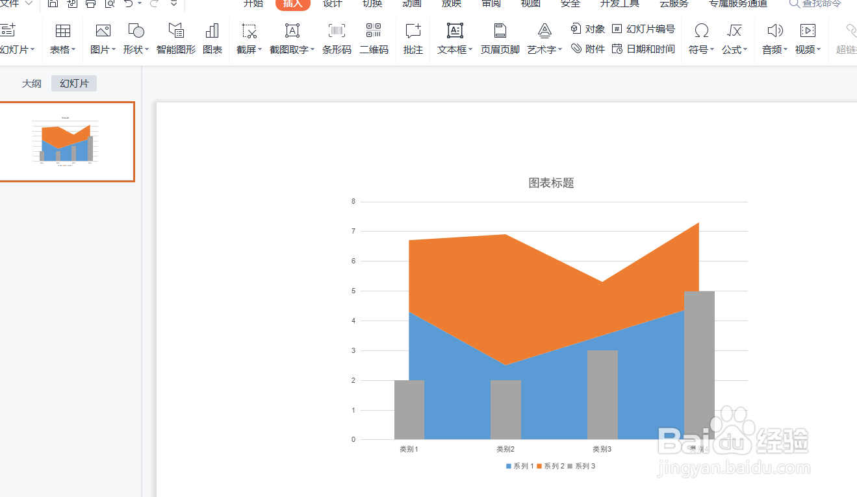Viewport: 857px width, 497px height.
Task: Click the export file icon beside Save
Action: coord(72,3)
